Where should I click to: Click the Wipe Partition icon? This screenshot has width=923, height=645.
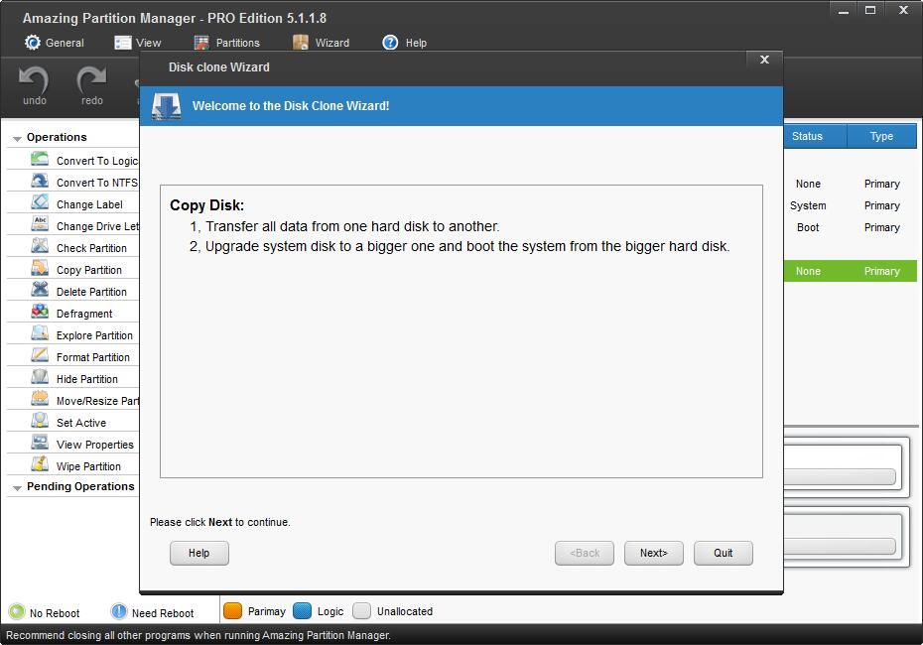40,463
